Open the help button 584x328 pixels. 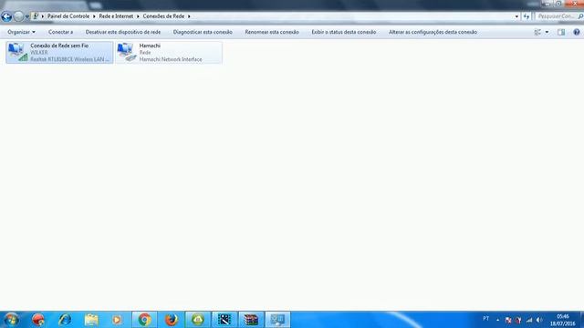pos(577,33)
